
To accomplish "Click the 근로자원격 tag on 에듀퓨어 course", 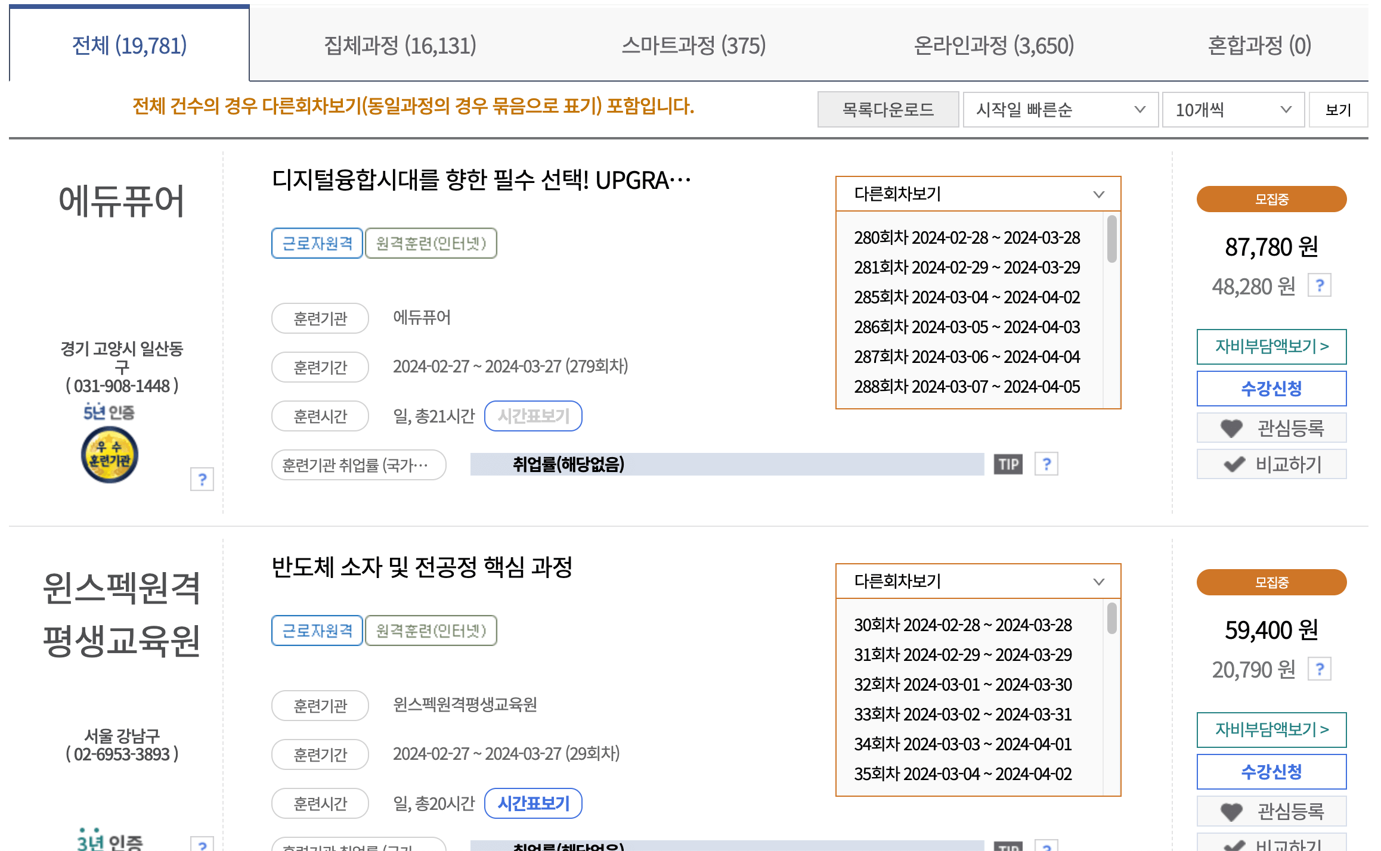I will (x=317, y=243).
